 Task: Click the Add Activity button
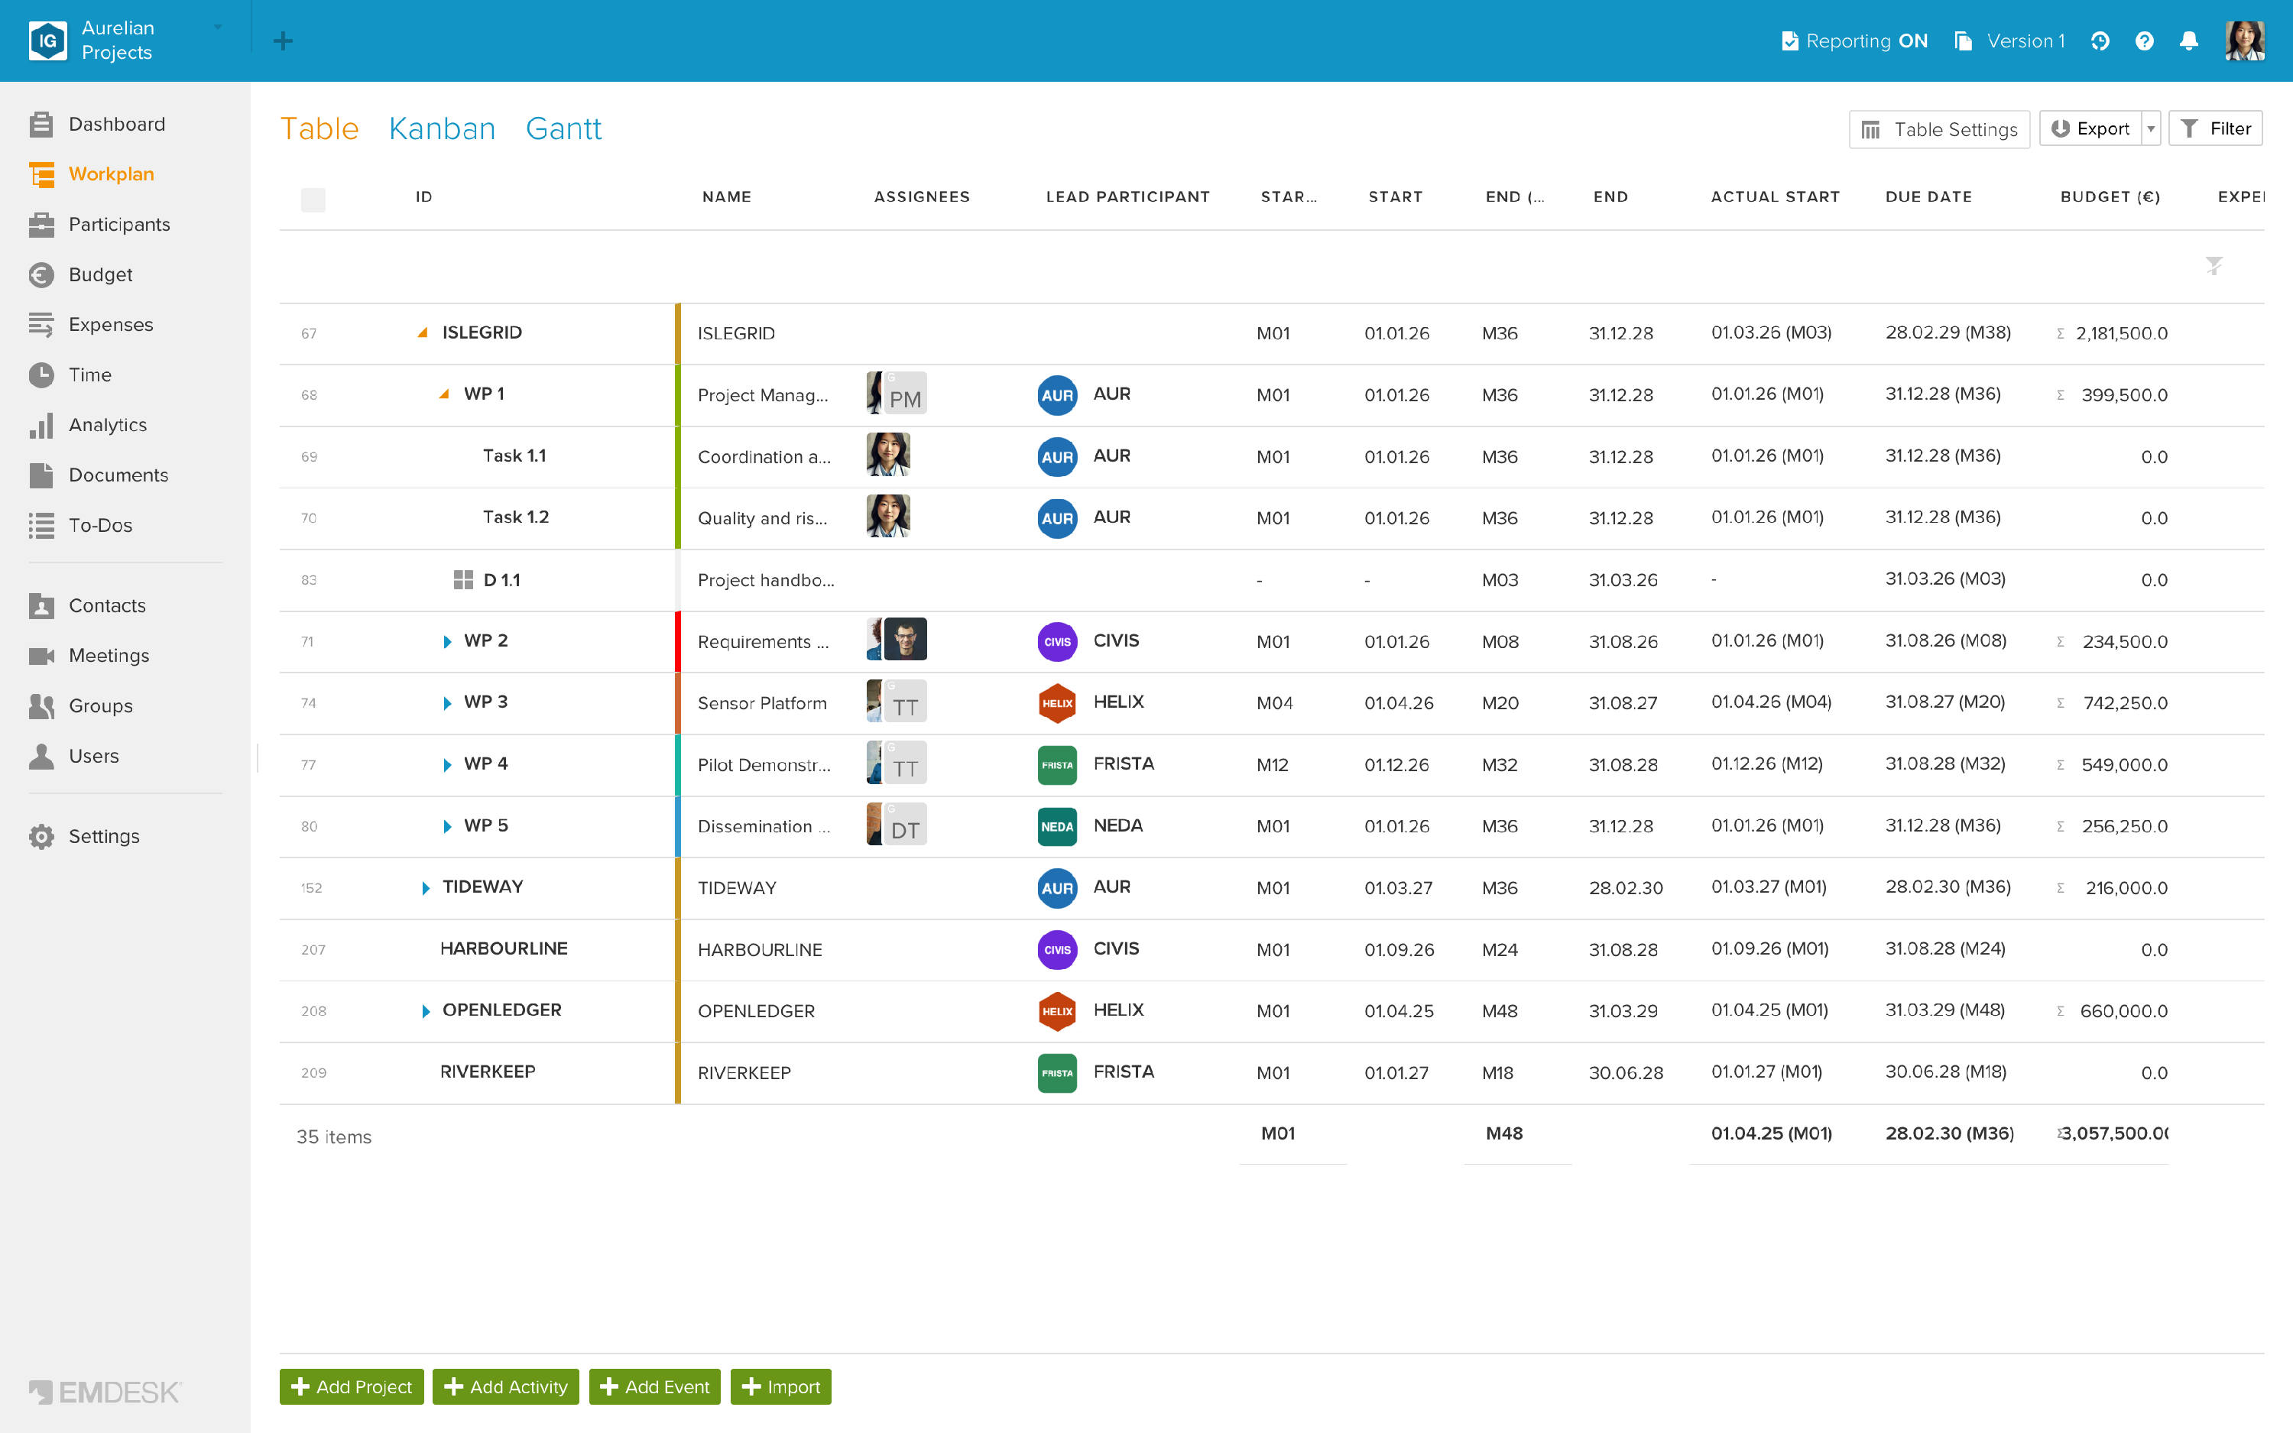[x=505, y=1386]
